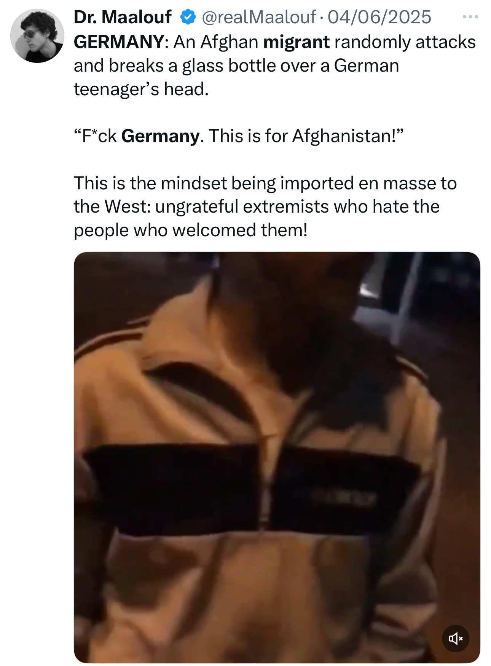The image size is (491, 666).
Task: Play the embedded video of the jacket
Action: 277,457
